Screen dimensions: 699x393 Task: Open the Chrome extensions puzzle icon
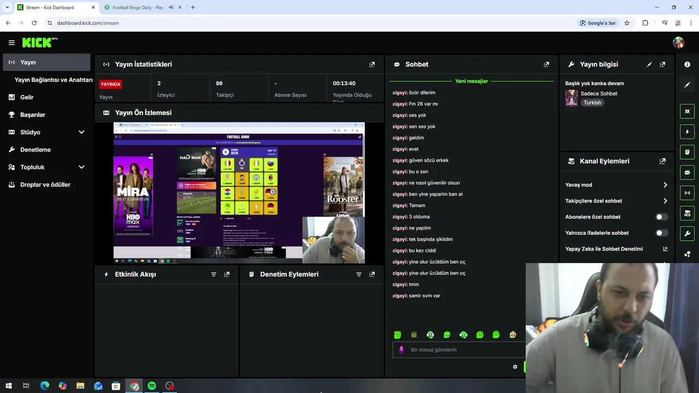coord(645,23)
